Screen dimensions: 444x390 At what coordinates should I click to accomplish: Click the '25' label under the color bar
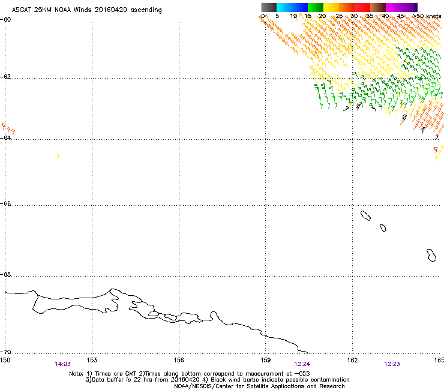coord(338,16)
